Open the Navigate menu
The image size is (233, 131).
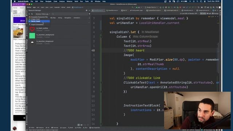pyautogui.click(x=48, y=1)
